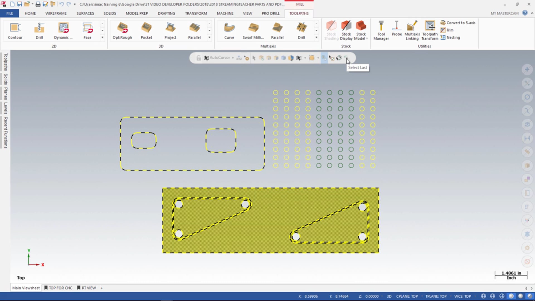Switch to the HOME tab
The width and height of the screenshot is (535, 301).
coord(30,13)
